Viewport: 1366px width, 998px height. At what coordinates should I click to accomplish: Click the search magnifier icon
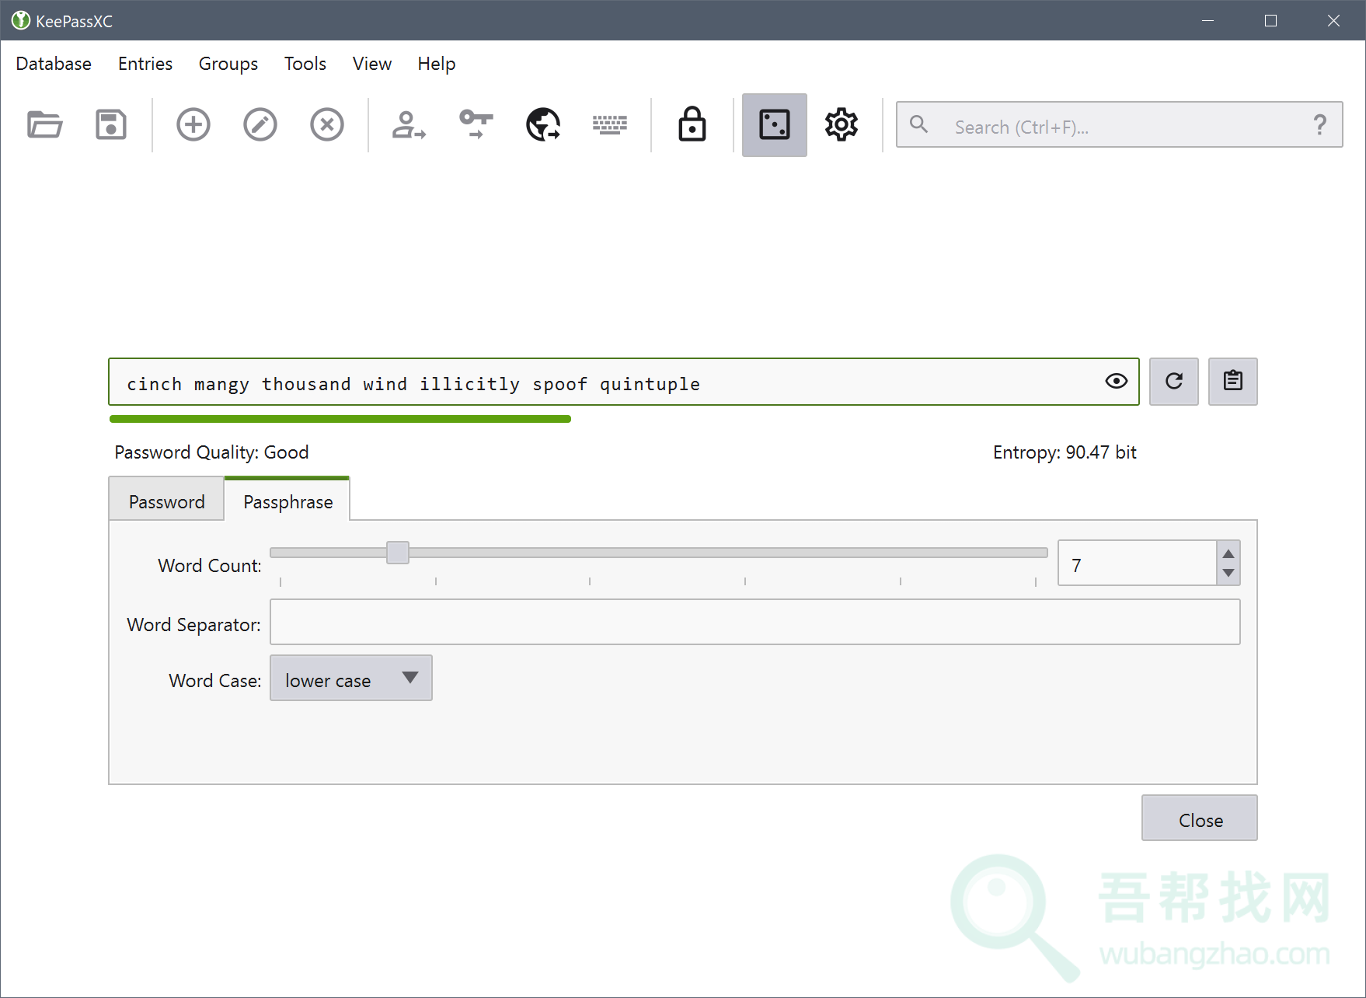(x=919, y=124)
